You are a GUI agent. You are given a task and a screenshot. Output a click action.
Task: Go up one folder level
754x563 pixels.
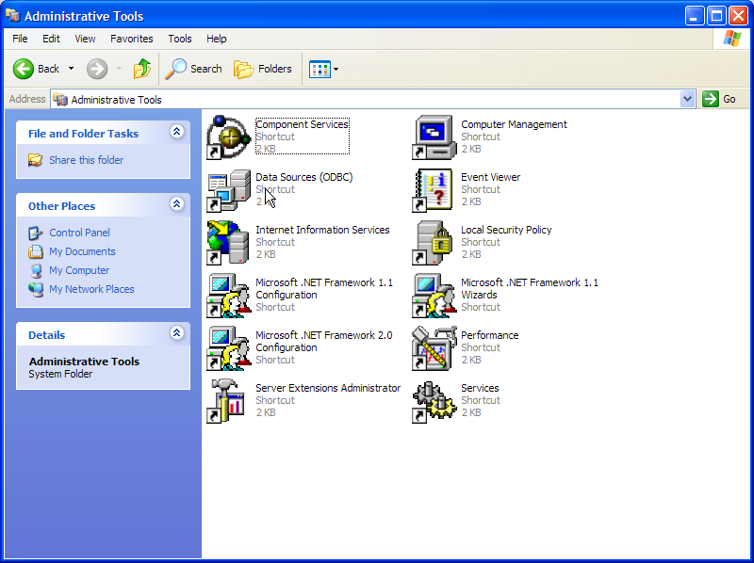(x=141, y=69)
